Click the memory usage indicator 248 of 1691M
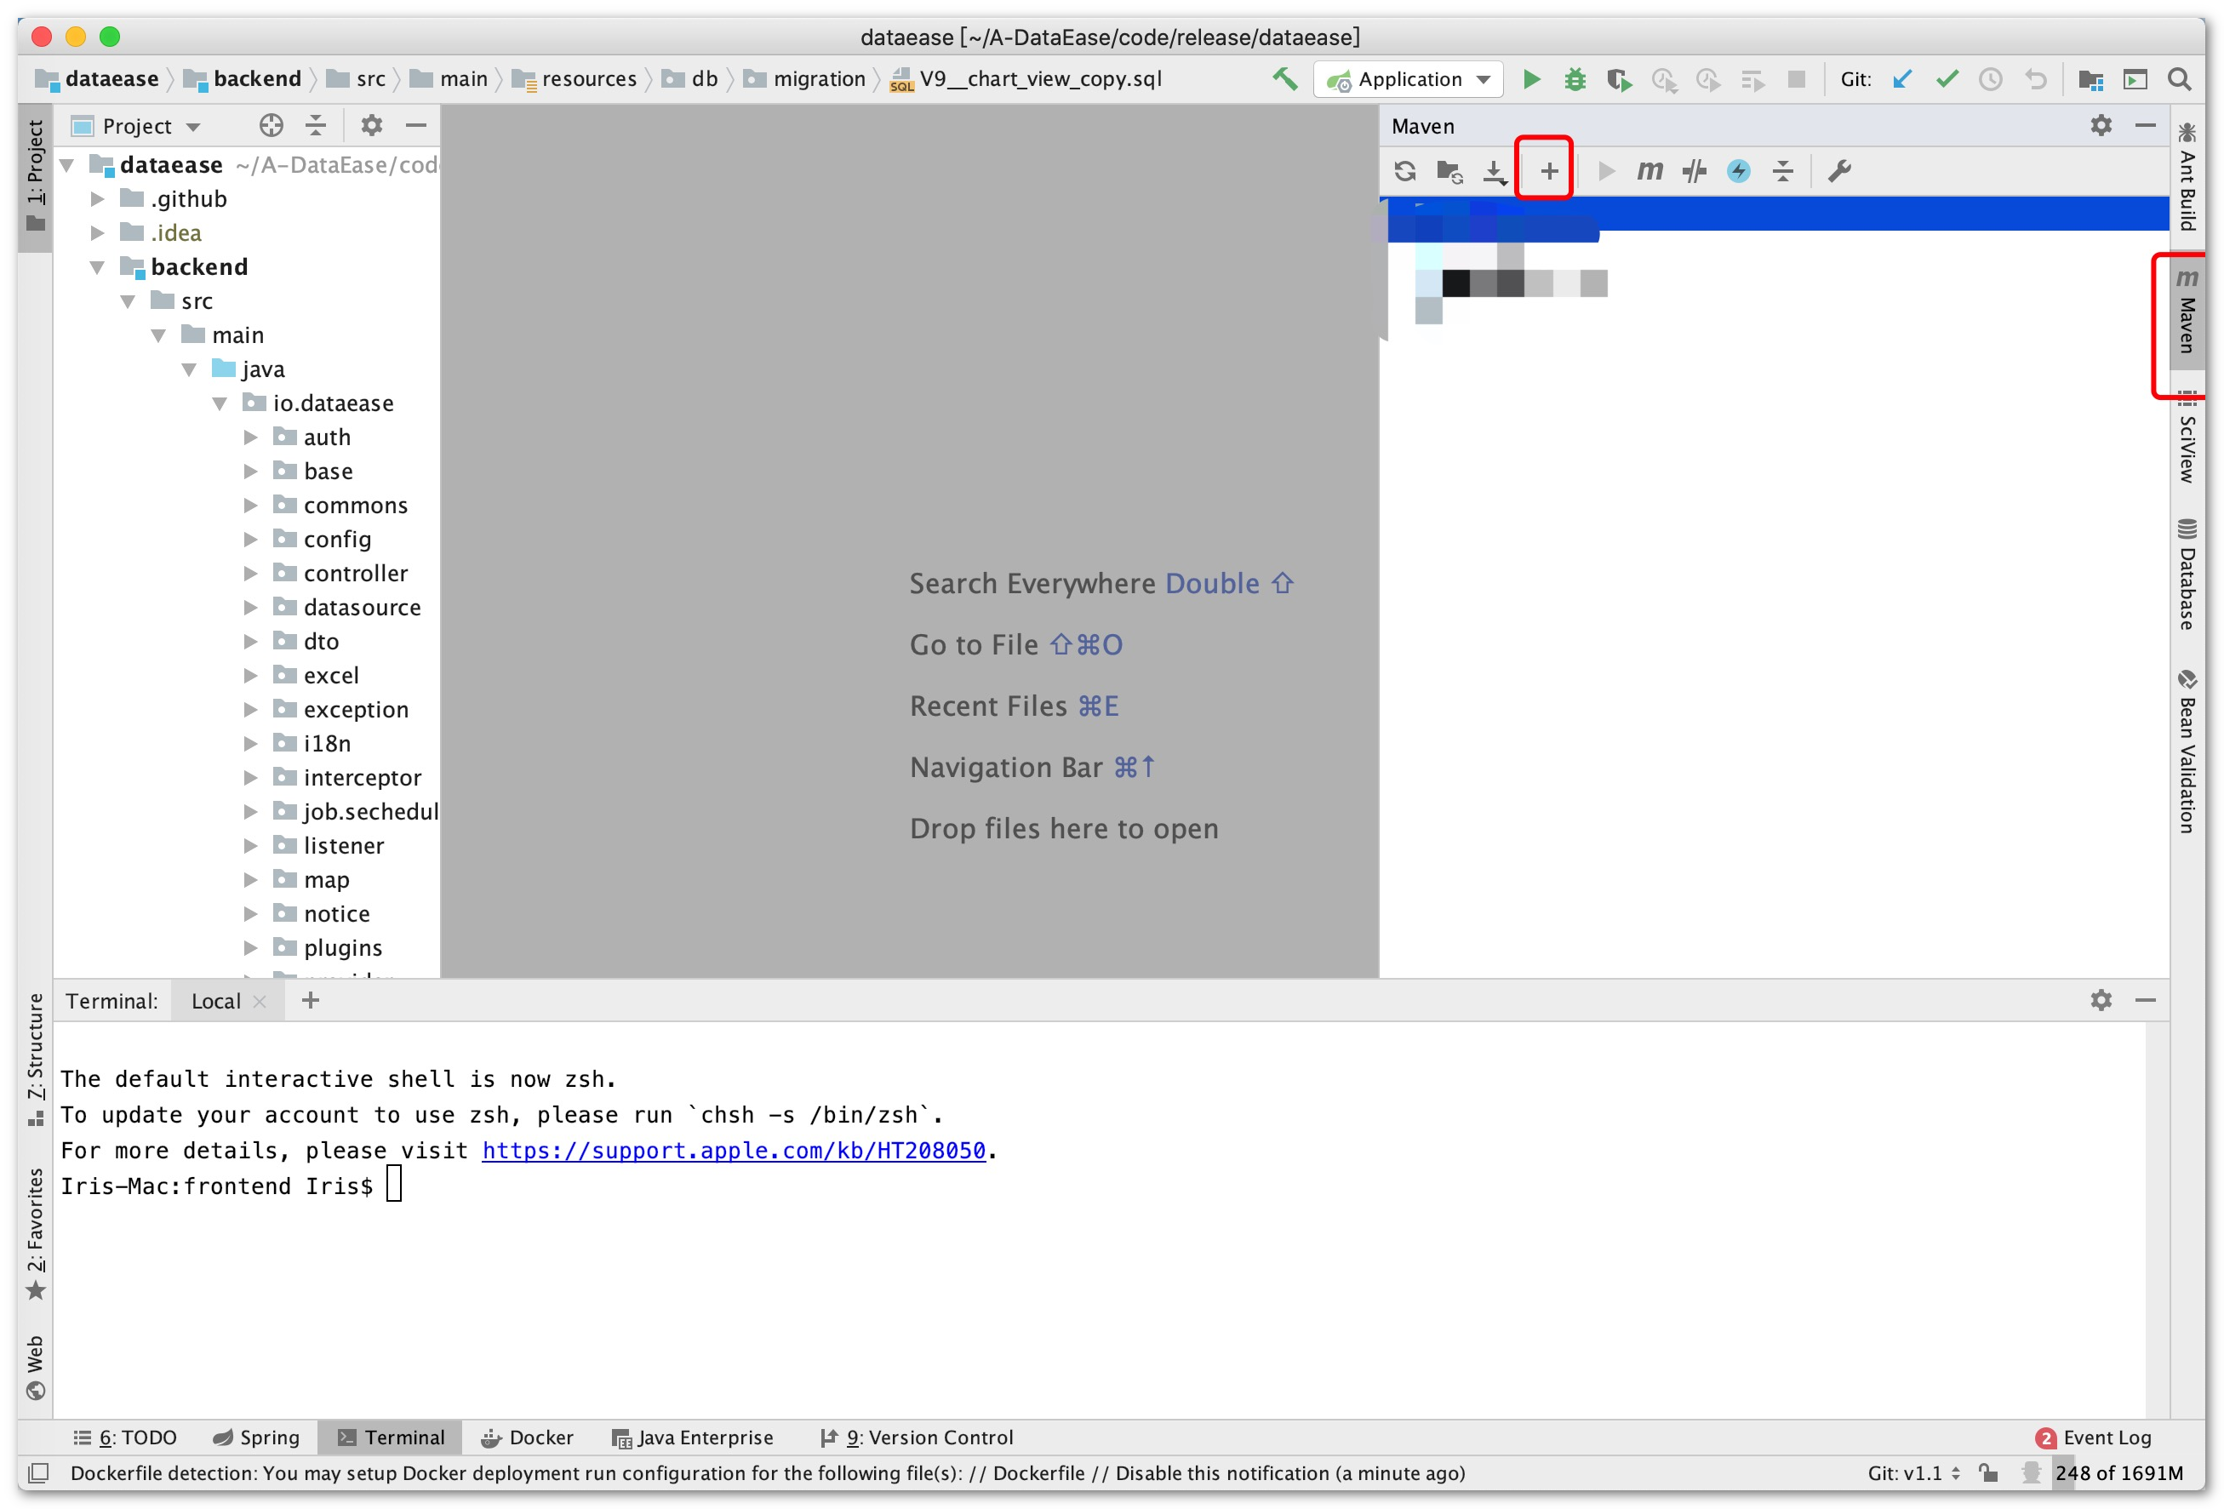This screenshot has height=1509, width=2224. tap(2118, 1473)
